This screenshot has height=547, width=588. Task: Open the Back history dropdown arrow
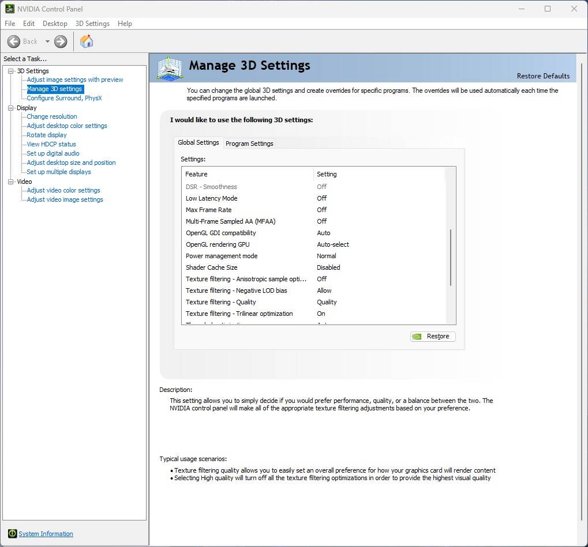[47, 42]
